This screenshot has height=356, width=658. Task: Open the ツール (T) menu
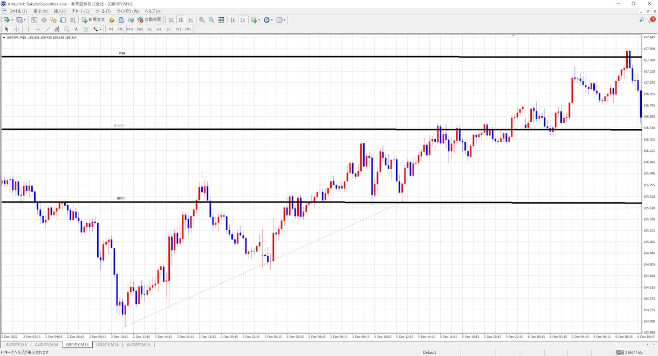click(x=103, y=11)
